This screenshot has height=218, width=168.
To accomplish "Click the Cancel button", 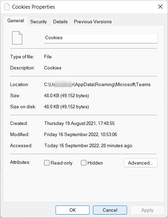I will pyautogui.click(x=110, y=210).
